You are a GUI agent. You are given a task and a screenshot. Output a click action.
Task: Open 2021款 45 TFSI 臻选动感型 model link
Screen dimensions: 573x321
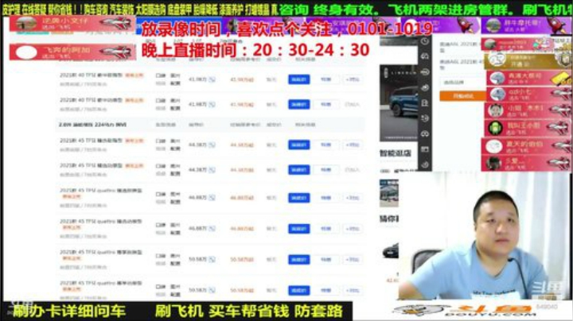(x=91, y=165)
